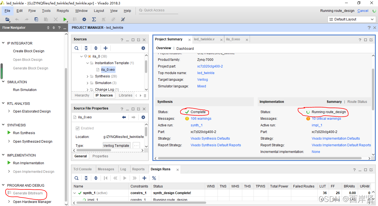378x206 pixels.
Task: Add sources with the plus icon
Action: coord(105,48)
